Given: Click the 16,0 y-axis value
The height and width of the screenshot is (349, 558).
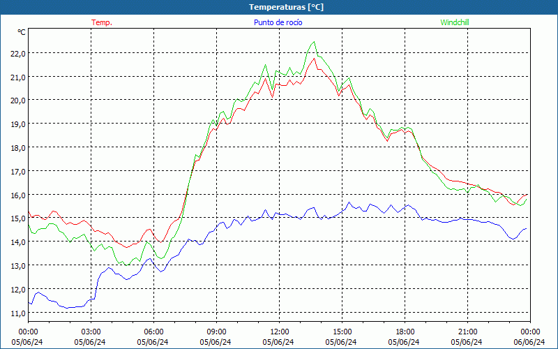Looking at the screenshot, I should pos(18,195).
